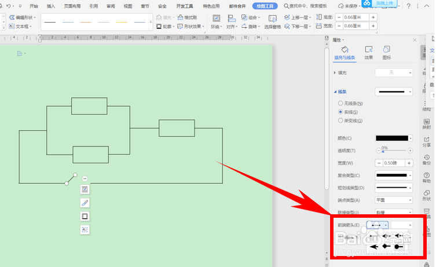
Task: Open the 插入 ribbon tab
Action: click(51, 6)
